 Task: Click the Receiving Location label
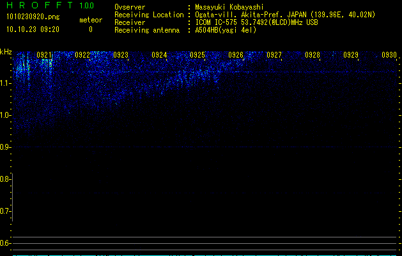(149, 15)
